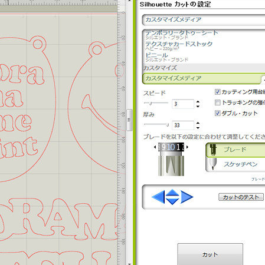Click the large カット button
This screenshot has height=265, width=265.
click(210, 254)
